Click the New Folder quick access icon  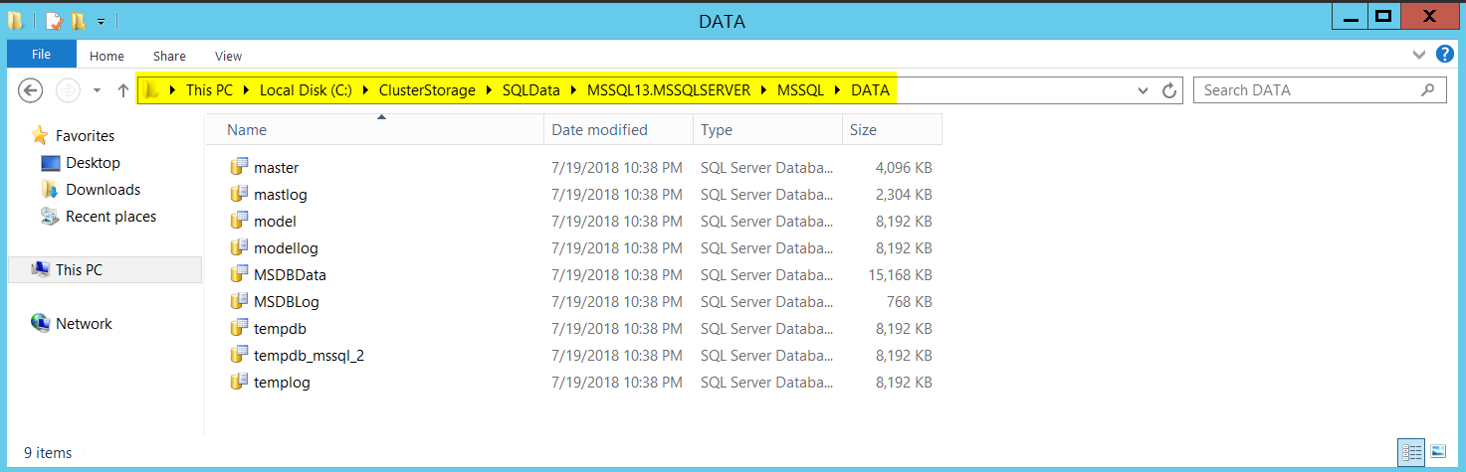[78, 21]
